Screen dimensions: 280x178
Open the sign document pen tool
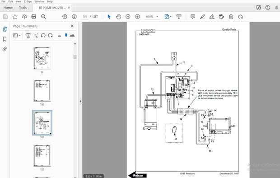pos(212,17)
